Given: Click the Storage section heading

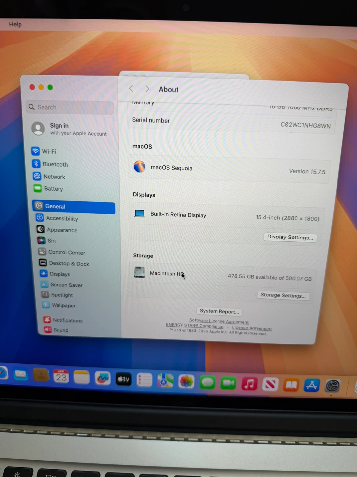Looking at the screenshot, I should point(143,255).
